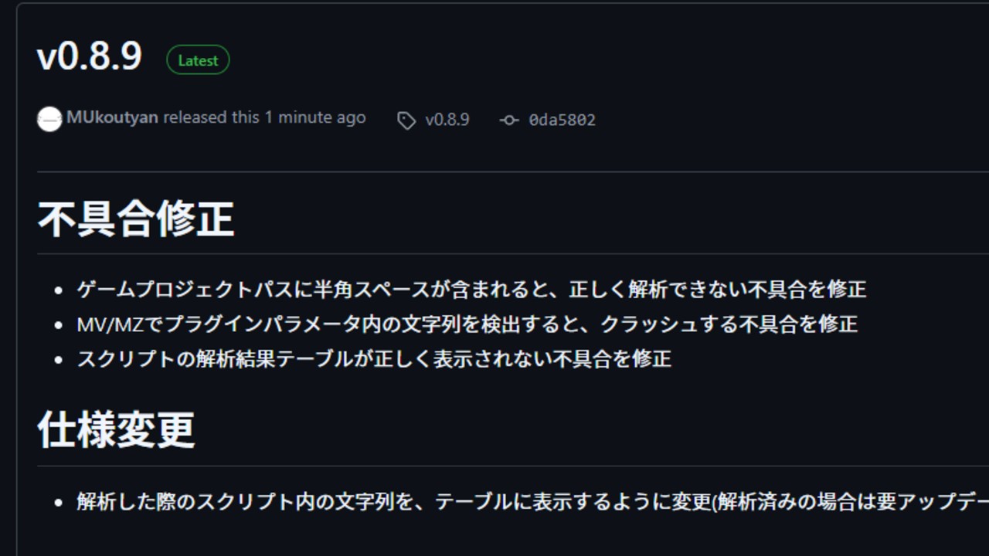Select the script analysis table display fix bullet
Image resolution: width=989 pixels, height=556 pixels.
point(373,359)
